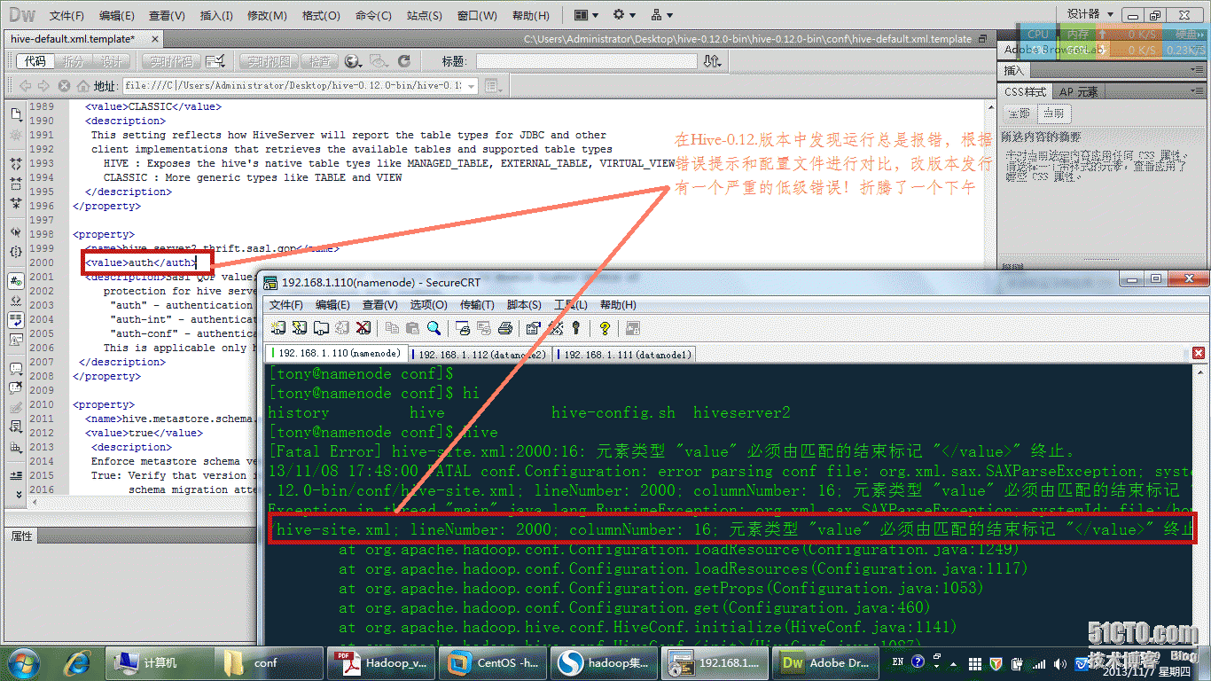
Task: Toggle the 拆分 (Split) view button
Action: (74, 61)
